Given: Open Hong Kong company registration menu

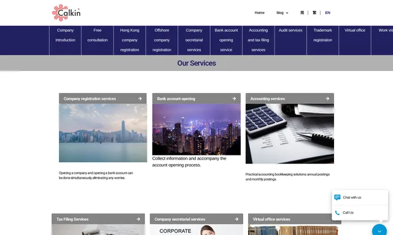Looking at the screenshot, I should pos(130,40).
